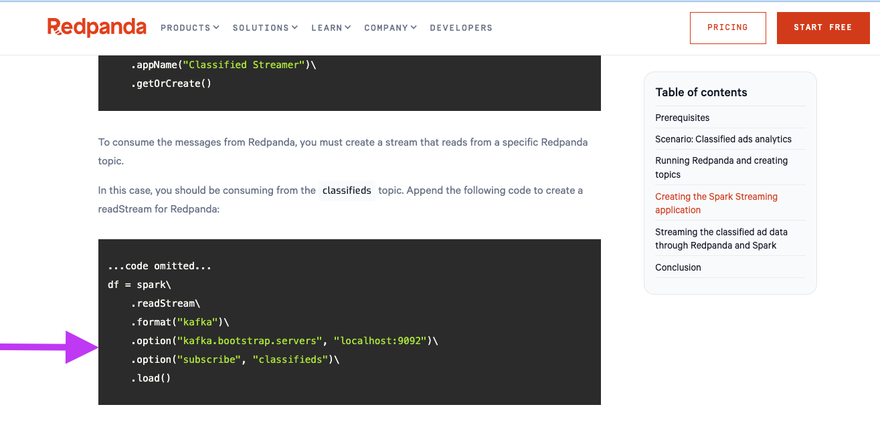Click Running Redpanda and creating topics
The width and height of the screenshot is (880, 425).
(x=721, y=167)
